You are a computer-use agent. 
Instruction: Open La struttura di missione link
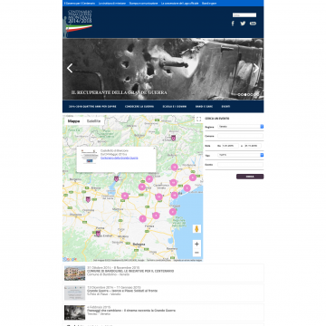coord(112,4)
